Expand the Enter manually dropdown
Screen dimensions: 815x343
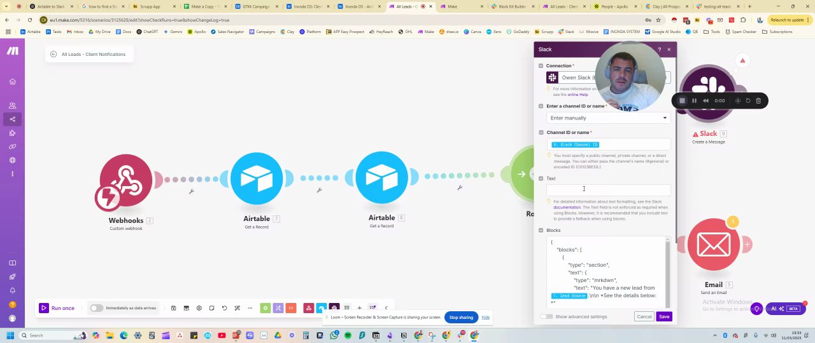(x=608, y=118)
